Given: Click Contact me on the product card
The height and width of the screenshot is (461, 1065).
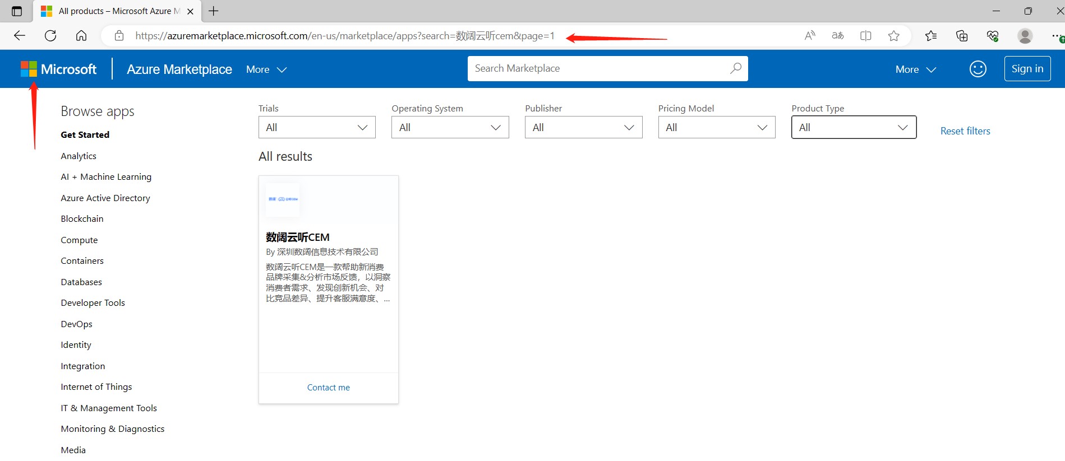Looking at the screenshot, I should click(x=328, y=387).
